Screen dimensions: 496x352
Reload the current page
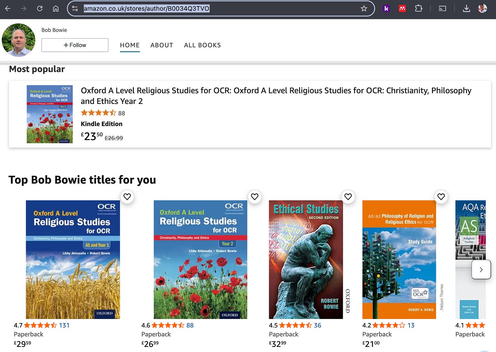point(40,9)
